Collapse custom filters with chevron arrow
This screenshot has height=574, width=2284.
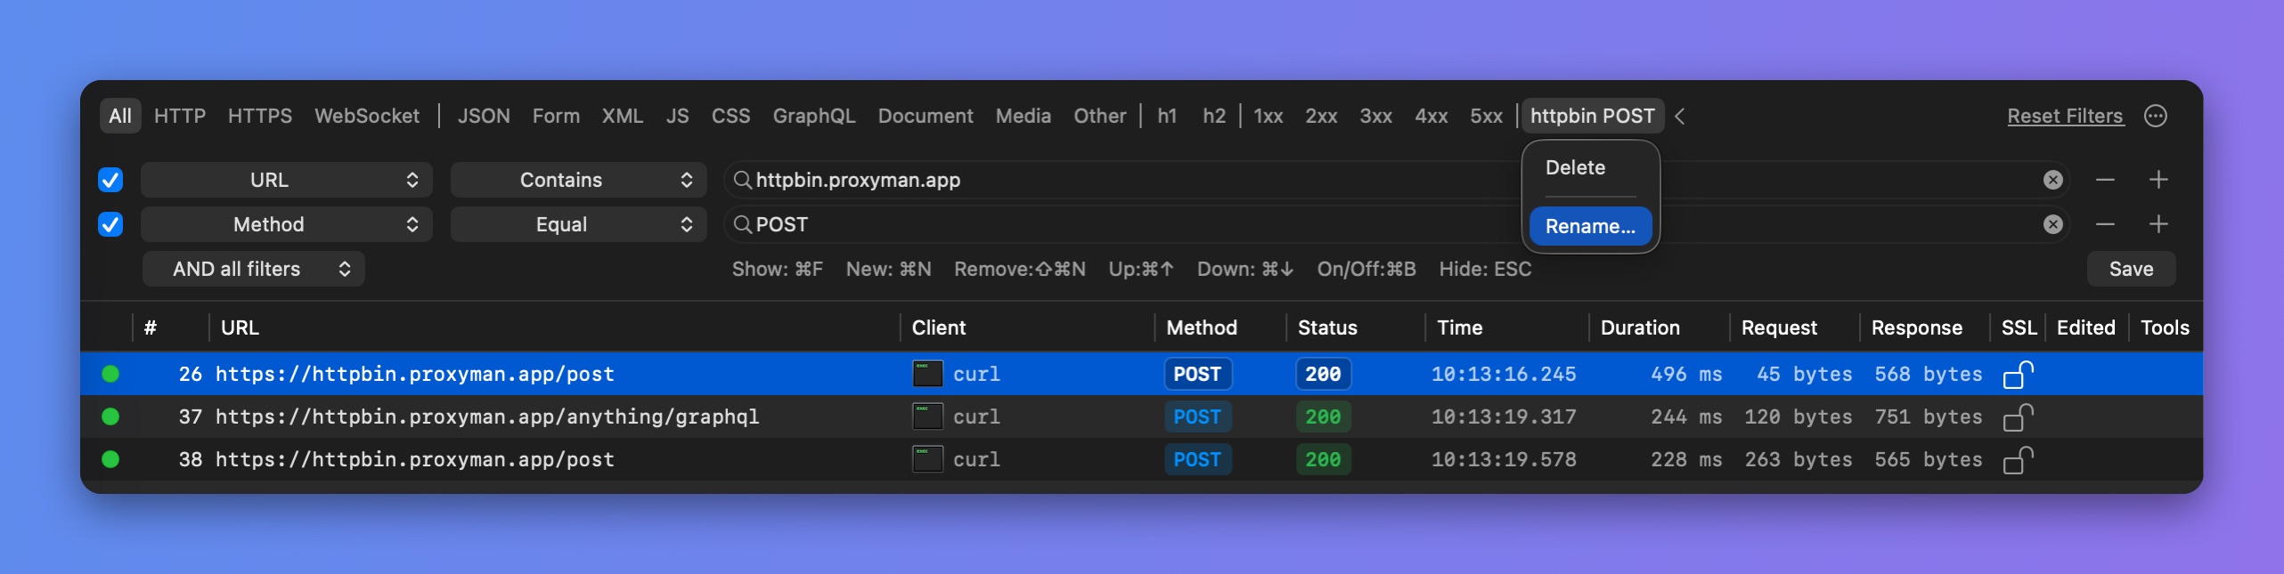coord(1680,116)
